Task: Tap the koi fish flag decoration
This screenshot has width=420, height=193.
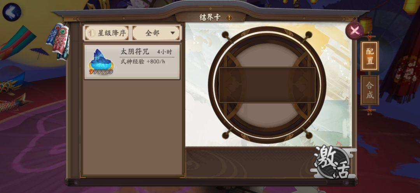Action: 59,41
